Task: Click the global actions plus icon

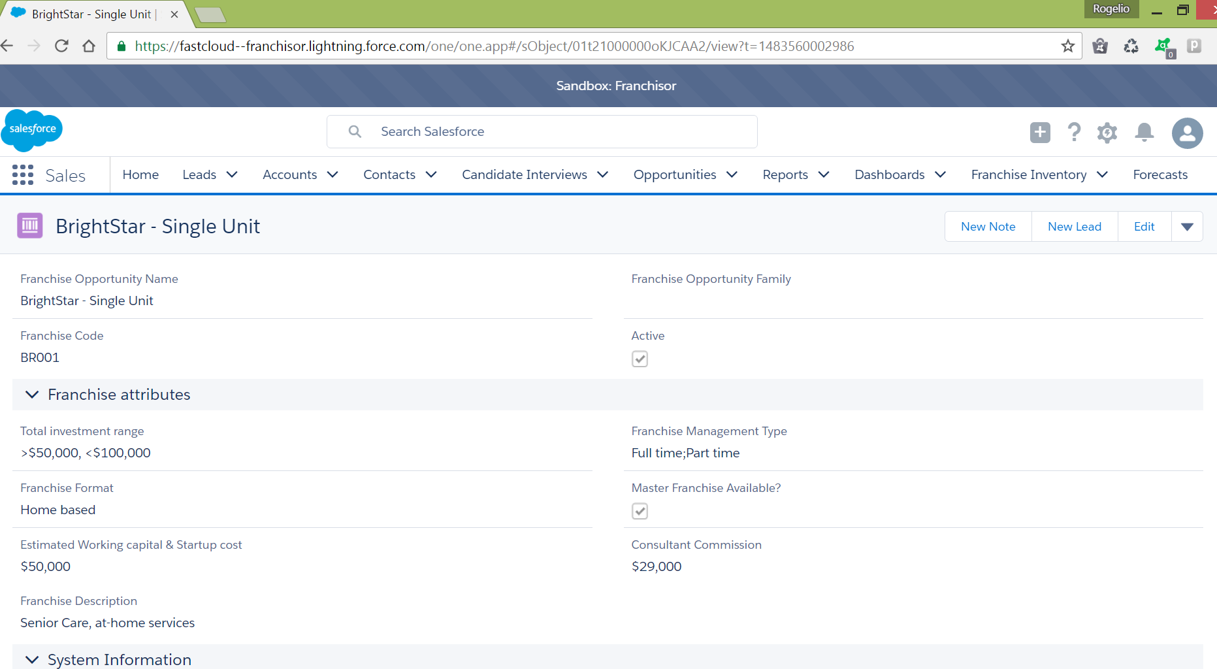Action: tap(1040, 133)
